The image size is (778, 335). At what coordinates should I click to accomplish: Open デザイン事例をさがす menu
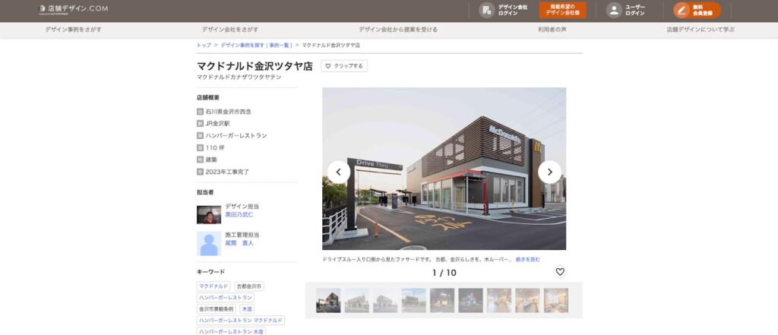(x=74, y=30)
